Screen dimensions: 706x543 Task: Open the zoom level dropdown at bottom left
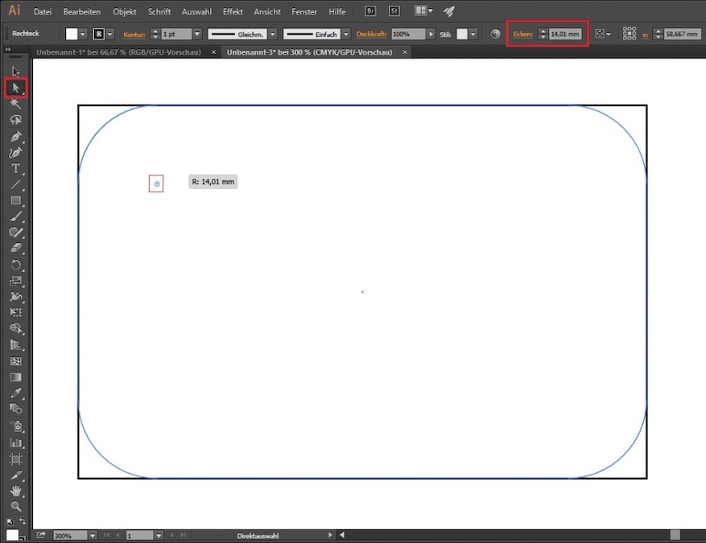(91, 534)
